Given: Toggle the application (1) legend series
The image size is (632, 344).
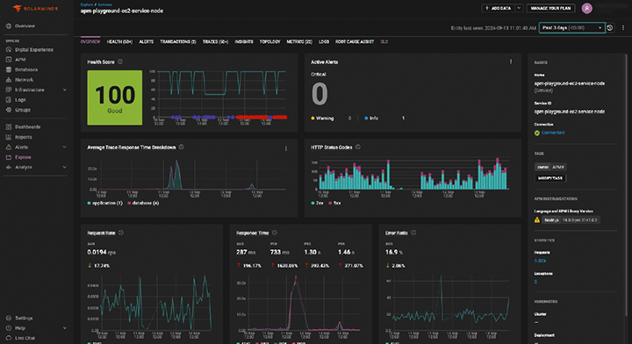Looking at the screenshot, I should coord(104,203).
